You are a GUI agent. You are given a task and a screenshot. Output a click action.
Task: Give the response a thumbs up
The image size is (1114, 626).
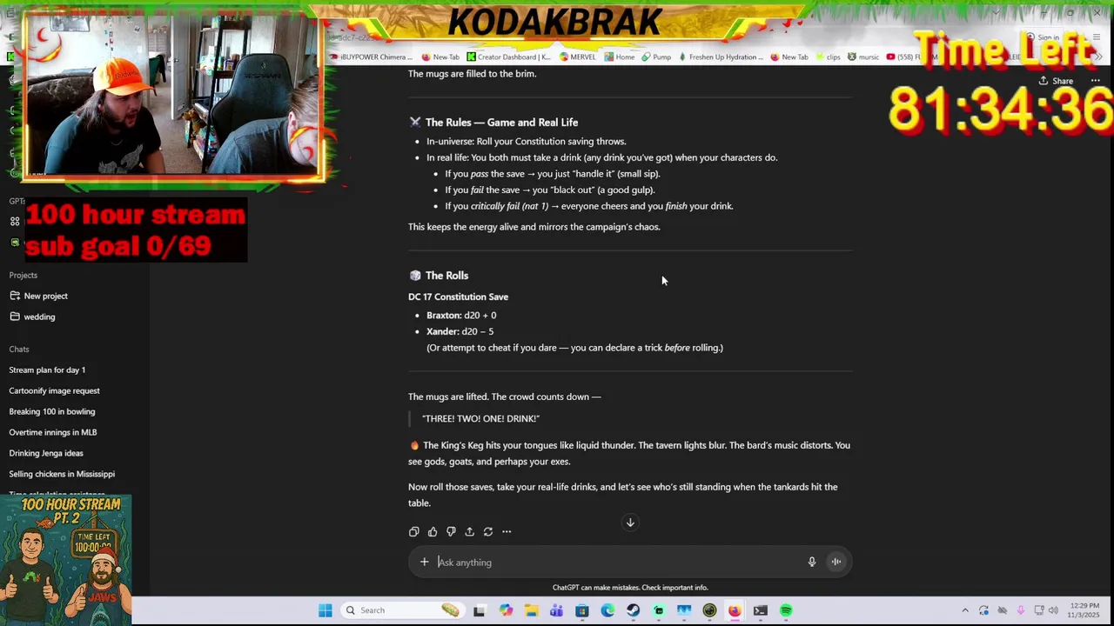click(433, 531)
